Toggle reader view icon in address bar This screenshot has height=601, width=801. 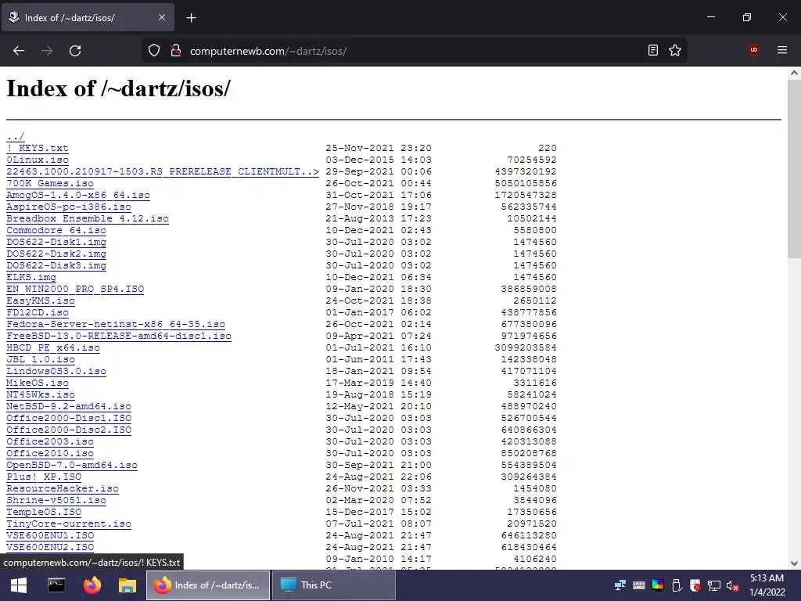point(653,50)
